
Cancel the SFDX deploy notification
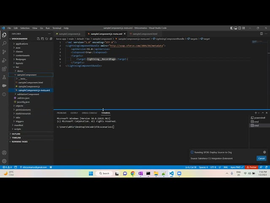click(x=261, y=158)
